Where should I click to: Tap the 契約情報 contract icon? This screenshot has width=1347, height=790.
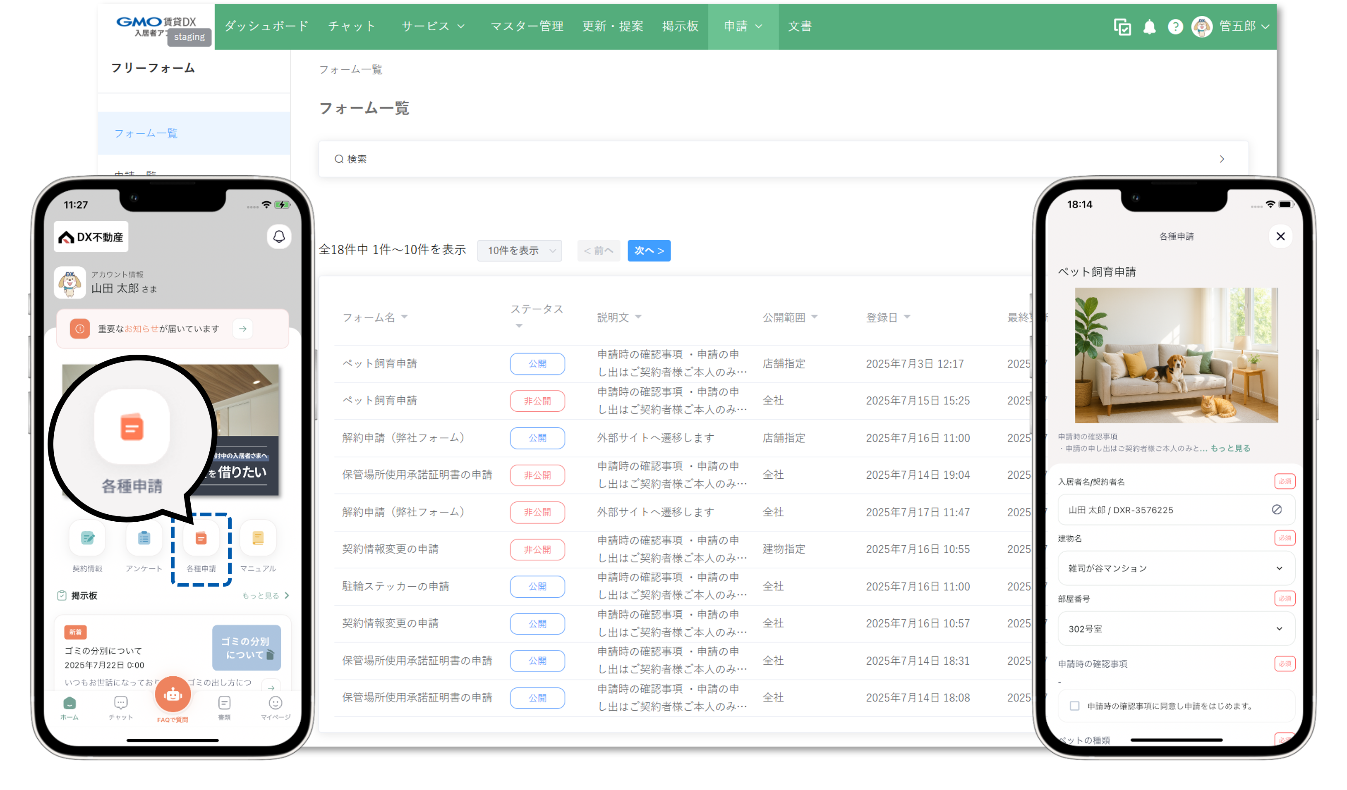point(87,538)
